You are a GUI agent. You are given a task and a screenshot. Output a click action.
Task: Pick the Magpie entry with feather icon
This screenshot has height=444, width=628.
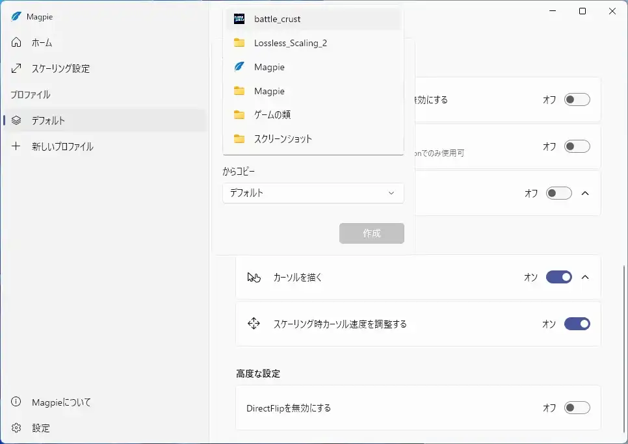click(269, 67)
